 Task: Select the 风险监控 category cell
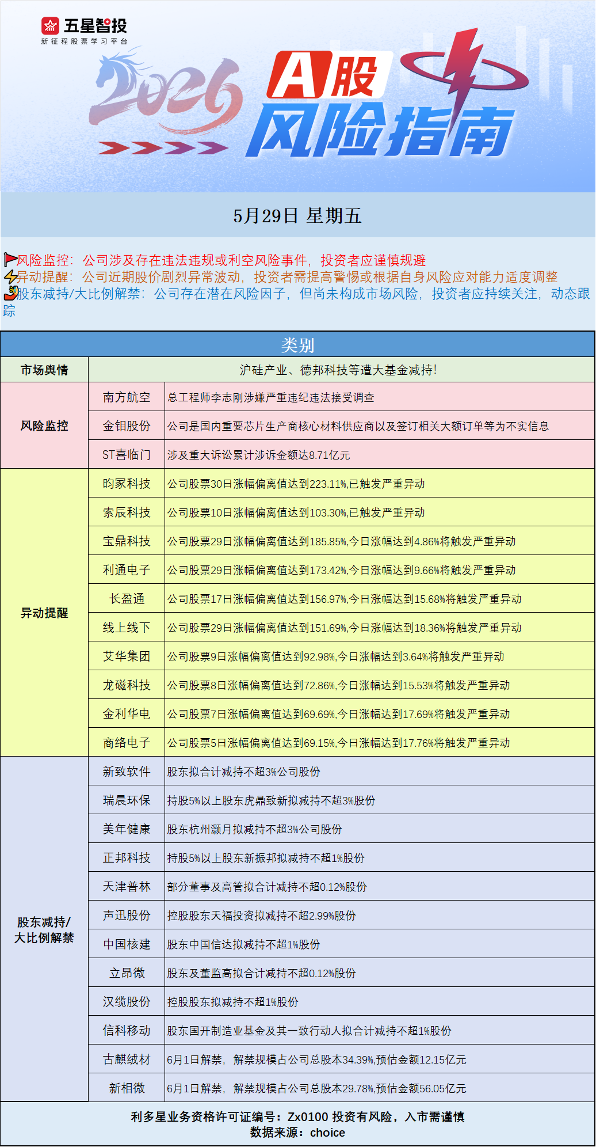44,426
